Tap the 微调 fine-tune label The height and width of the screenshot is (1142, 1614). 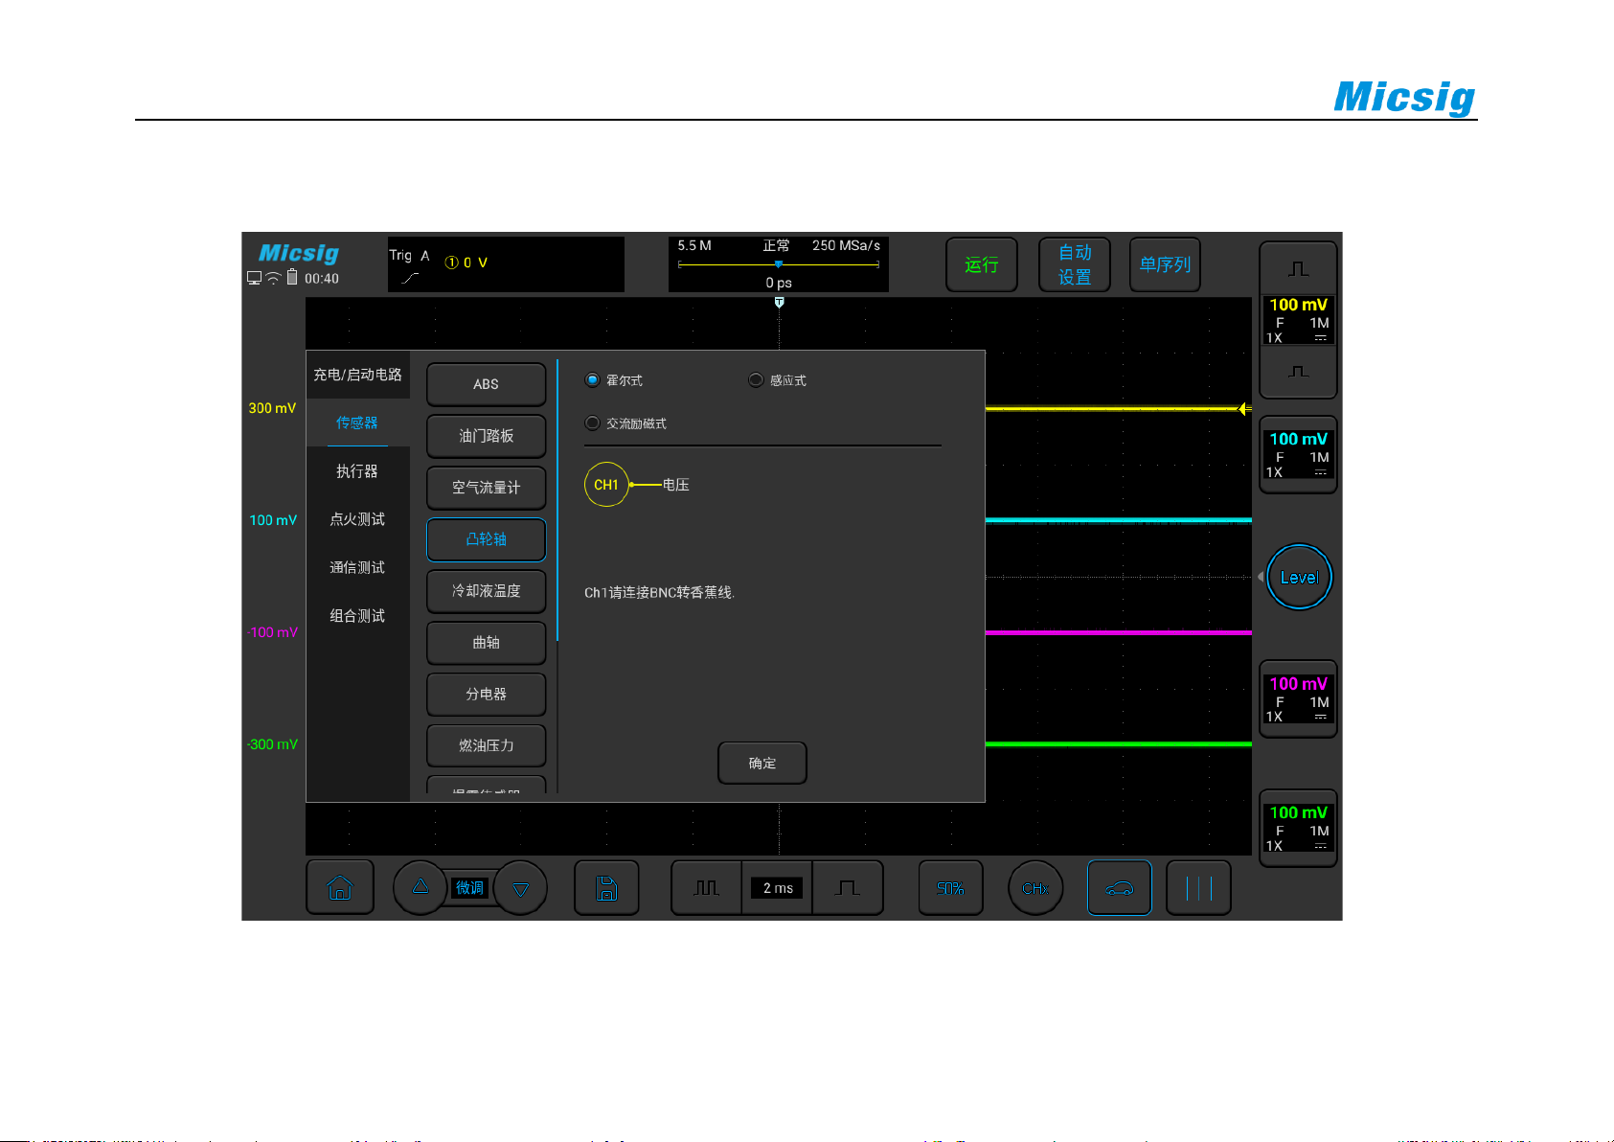point(469,888)
